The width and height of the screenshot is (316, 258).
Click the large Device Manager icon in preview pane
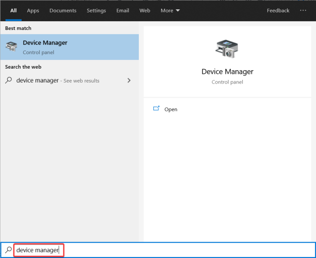[227, 48]
